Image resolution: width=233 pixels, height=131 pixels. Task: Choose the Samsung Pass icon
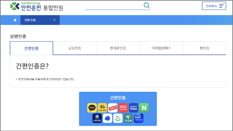(x=133, y=108)
